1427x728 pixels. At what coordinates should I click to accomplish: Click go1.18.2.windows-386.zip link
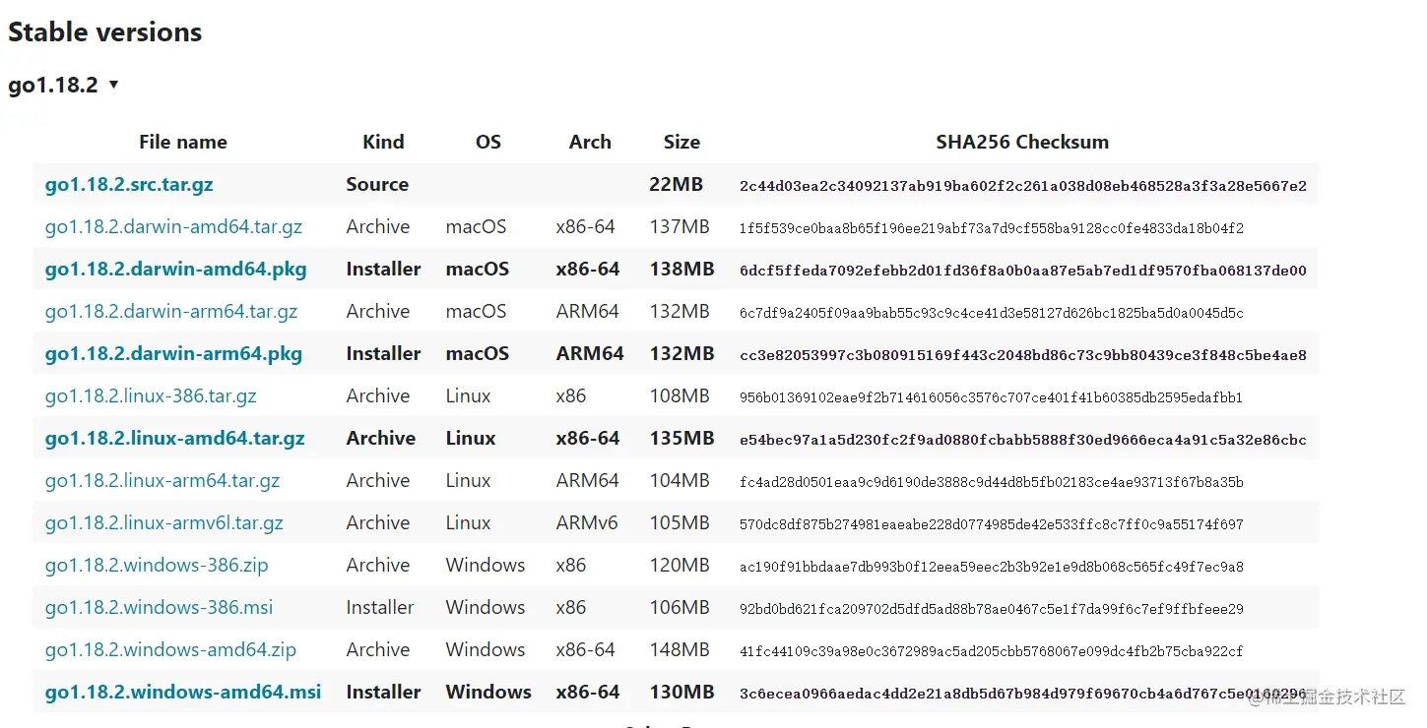point(157,565)
